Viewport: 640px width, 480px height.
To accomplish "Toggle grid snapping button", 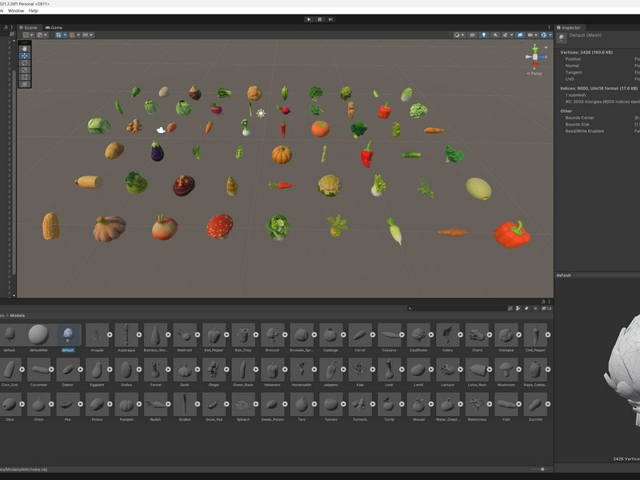I will (72, 35).
